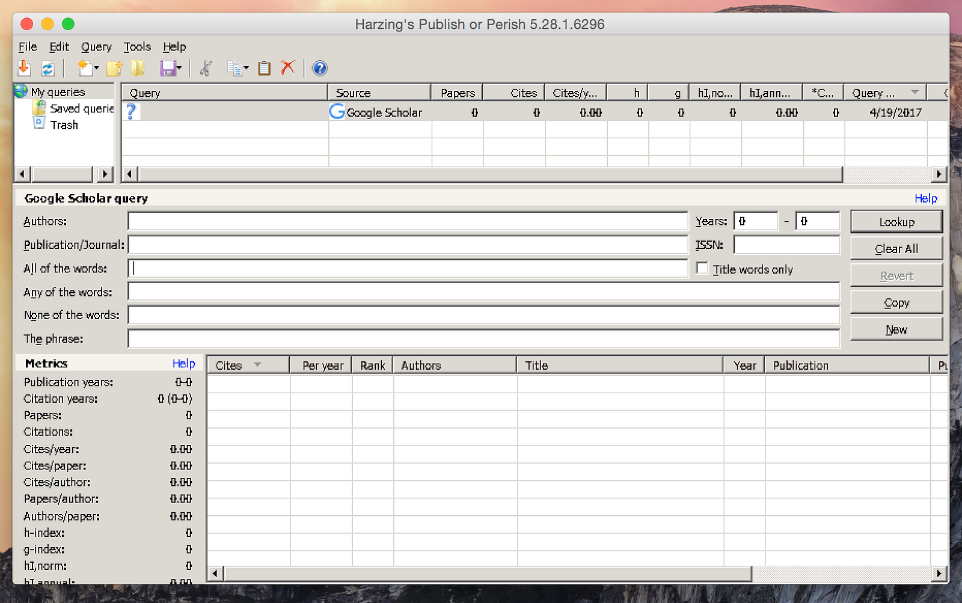Focus the ISSN input field
The image size is (962, 603).
pos(787,245)
